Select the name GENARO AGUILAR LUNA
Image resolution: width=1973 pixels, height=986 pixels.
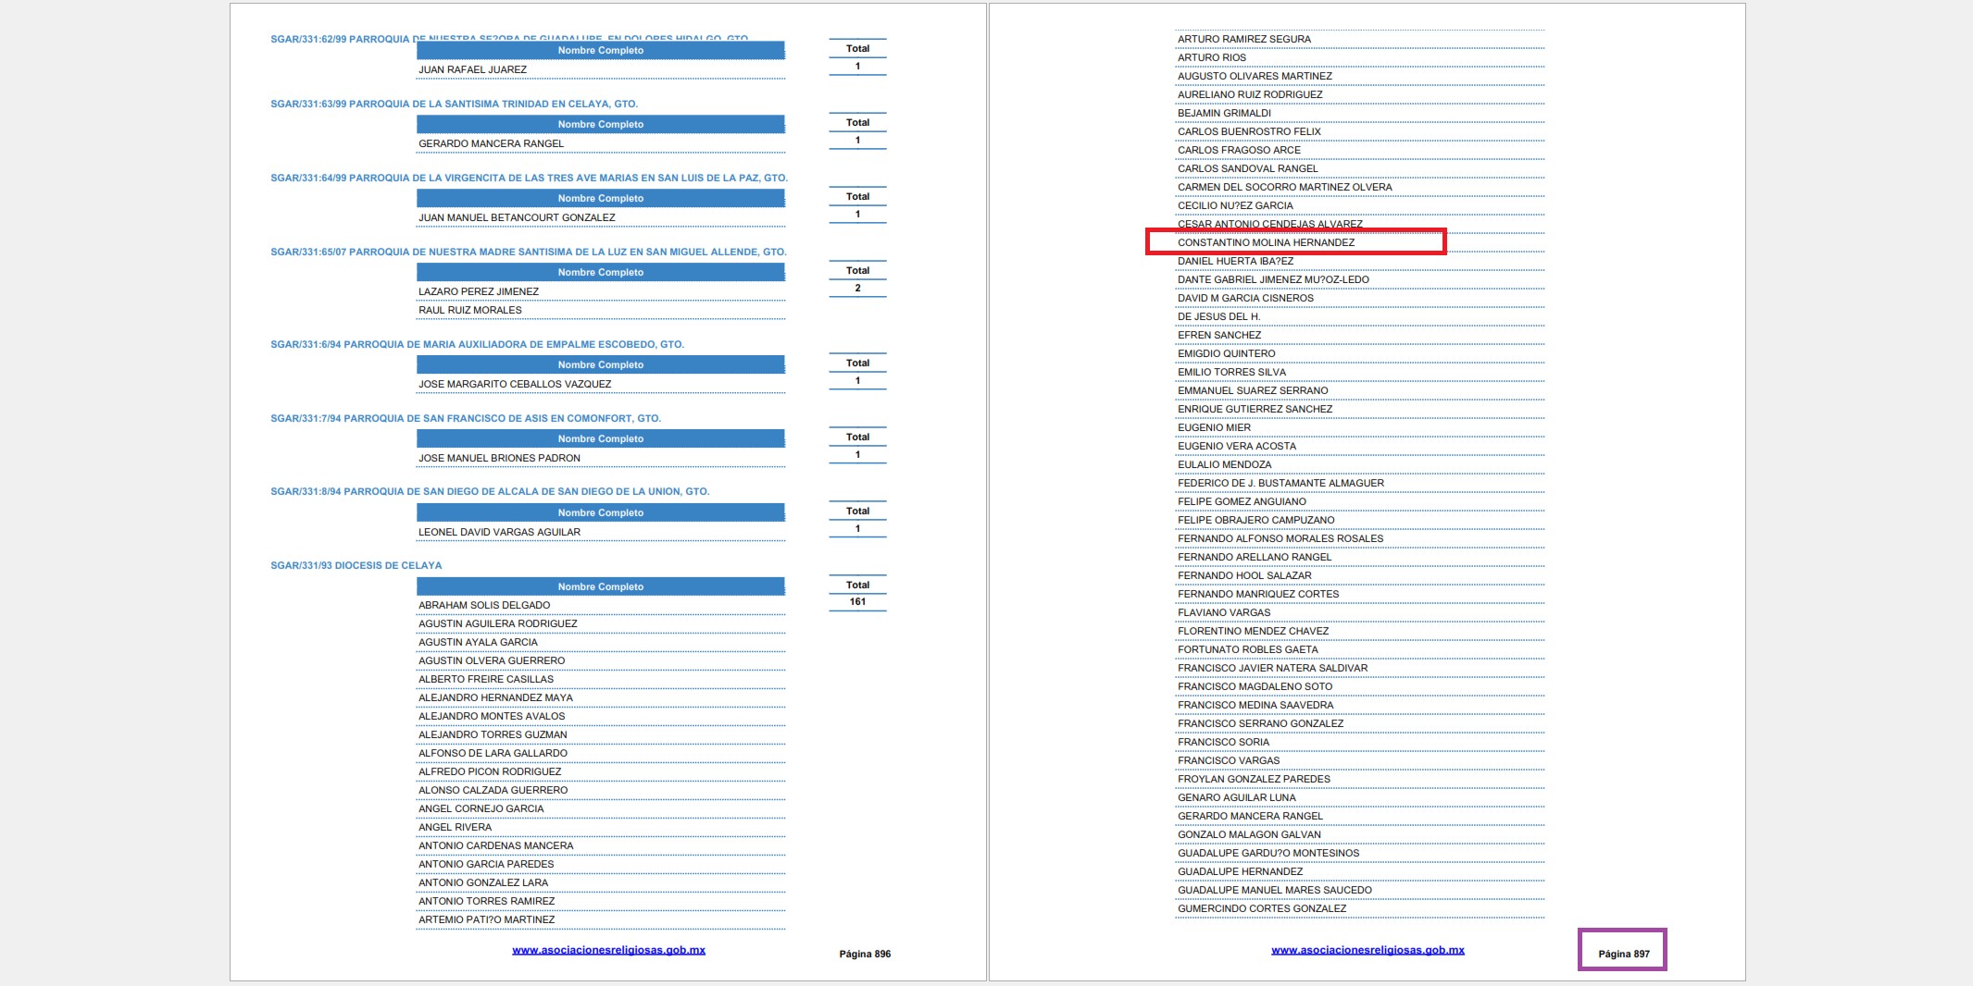click(1237, 797)
